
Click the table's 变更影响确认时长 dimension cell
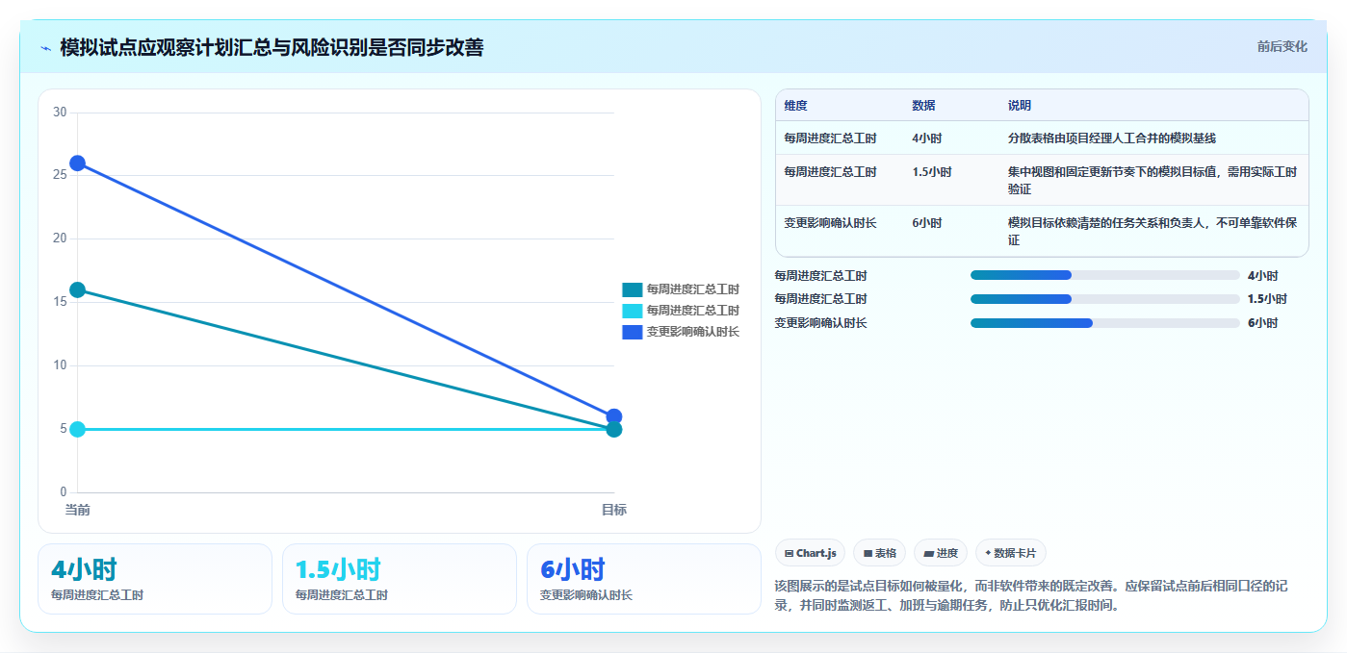click(x=830, y=222)
